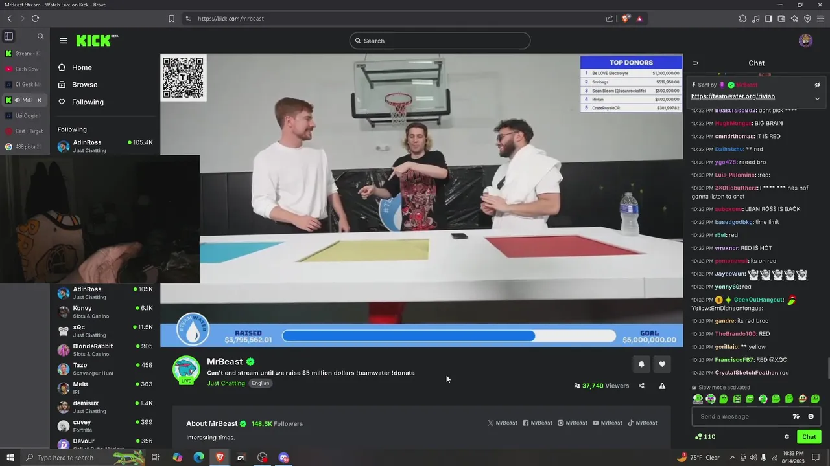Image resolution: width=830 pixels, height=466 pixels.
Task: Switch to the 488 pista Google tab
Action: pyautogui.click(x=25, y=146)
